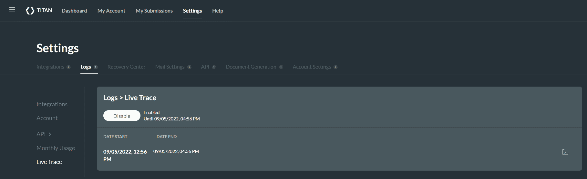Expand the API sidebar chevron
This screenshot has height=179, width=587.
click(x=50, y=134)
